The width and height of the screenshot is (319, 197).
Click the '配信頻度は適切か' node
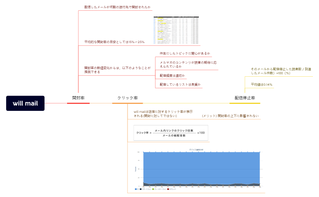point(172,75)
